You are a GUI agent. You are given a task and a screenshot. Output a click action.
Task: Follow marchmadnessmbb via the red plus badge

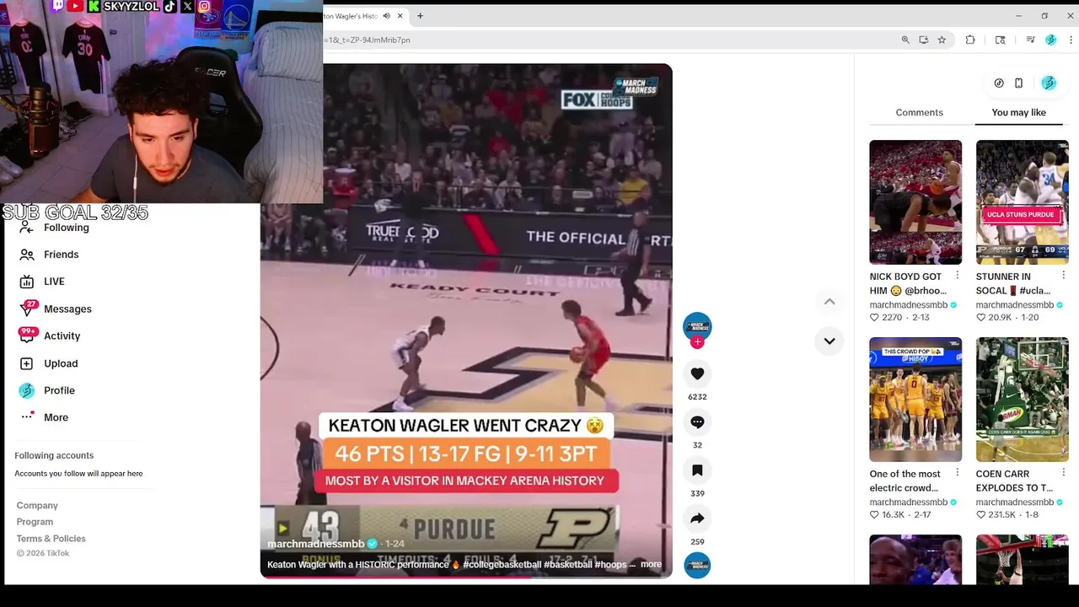(697, 342)
